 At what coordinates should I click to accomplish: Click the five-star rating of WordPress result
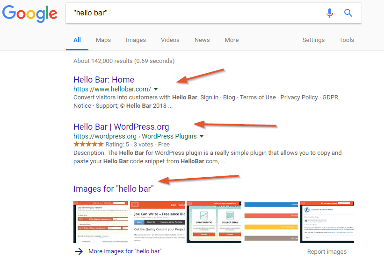click(x=88, y=144)
